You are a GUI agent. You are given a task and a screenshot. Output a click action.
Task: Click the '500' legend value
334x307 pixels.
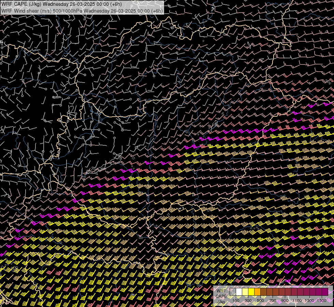260,301
